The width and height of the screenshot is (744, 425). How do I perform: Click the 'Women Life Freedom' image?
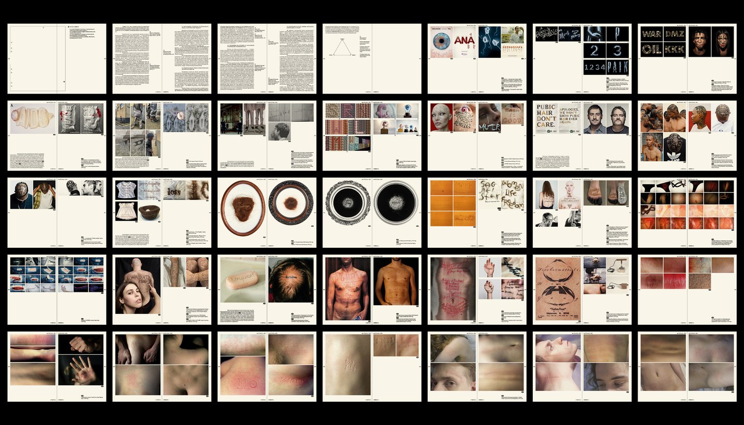[512, 194]
